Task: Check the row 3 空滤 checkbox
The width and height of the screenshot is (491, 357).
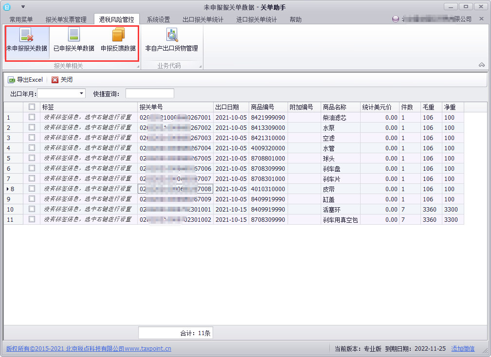Action: (32, 138)
